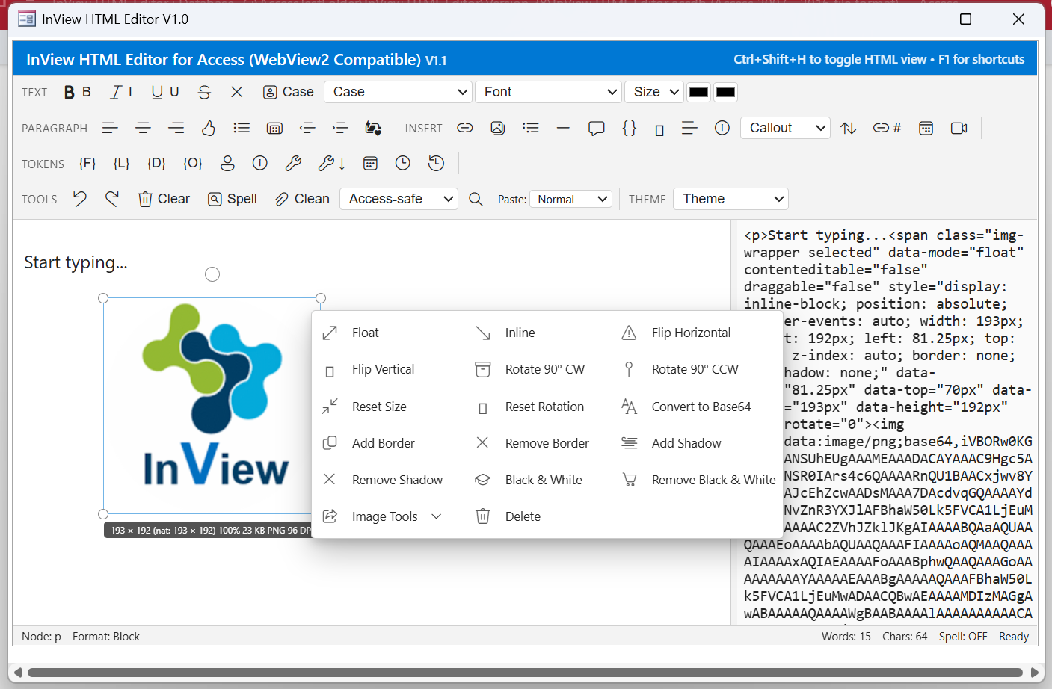
Task: Click the Clean button
Action: tap(302, 199)
